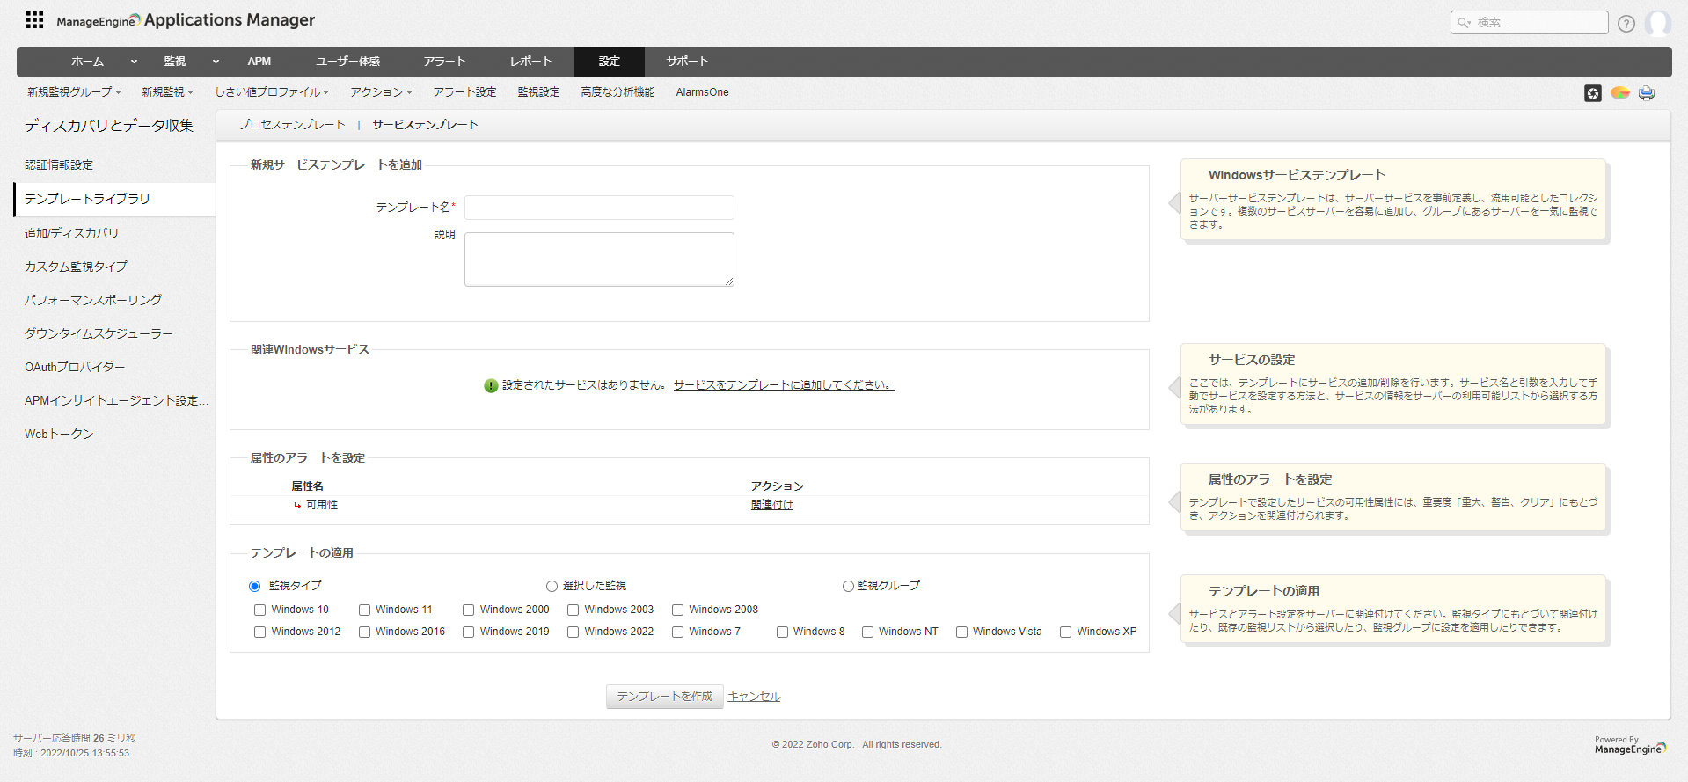The height and width of the screenshot is (782, 1688).
Task: Click the printer icon
Action: (x=1647, y=92)
